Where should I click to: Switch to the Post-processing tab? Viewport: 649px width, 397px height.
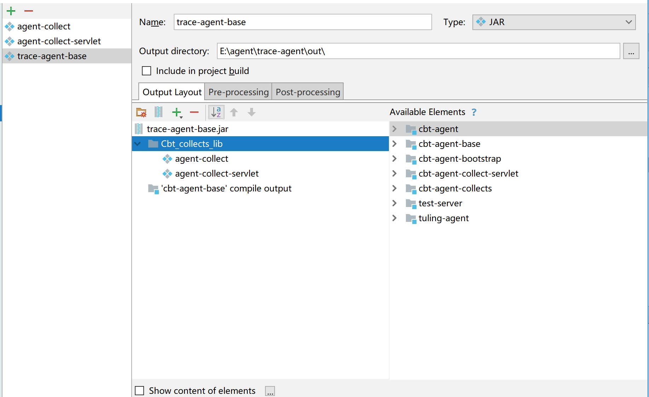308,92
